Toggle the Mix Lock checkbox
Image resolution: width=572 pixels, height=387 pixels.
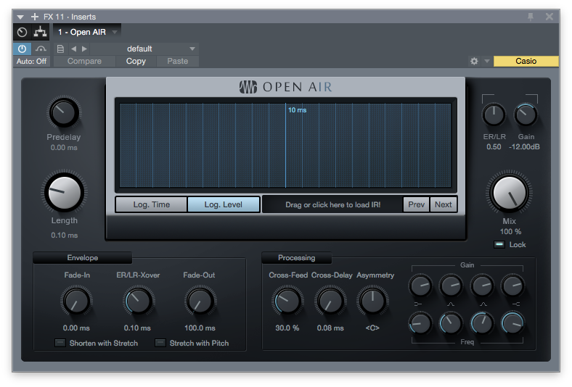pyautogui.click(x=499, y=244)
